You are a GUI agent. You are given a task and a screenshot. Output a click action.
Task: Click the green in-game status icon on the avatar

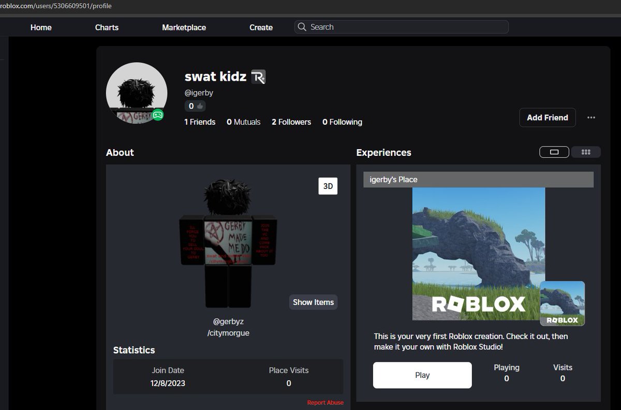coord(158,115)
